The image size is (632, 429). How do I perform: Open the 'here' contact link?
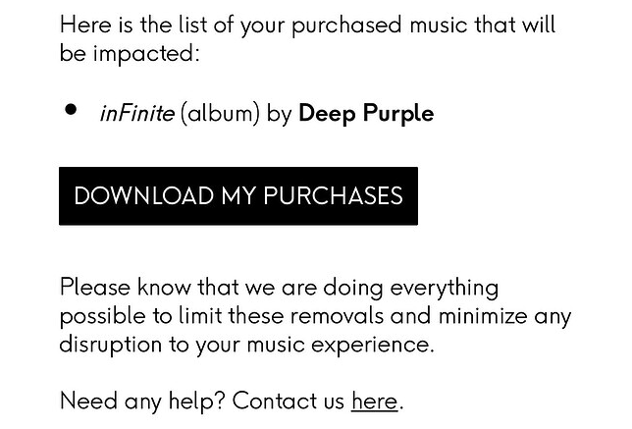point(375,402)
